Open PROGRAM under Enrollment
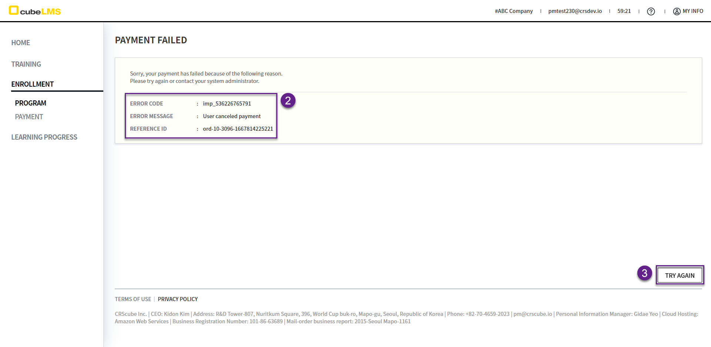This screenshot has height=347, width=711. tap(31, 103)
